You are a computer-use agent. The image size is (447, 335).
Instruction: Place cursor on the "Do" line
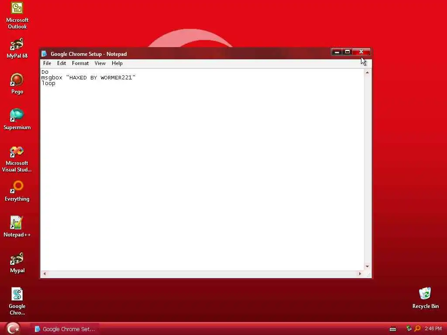point(45,72)
